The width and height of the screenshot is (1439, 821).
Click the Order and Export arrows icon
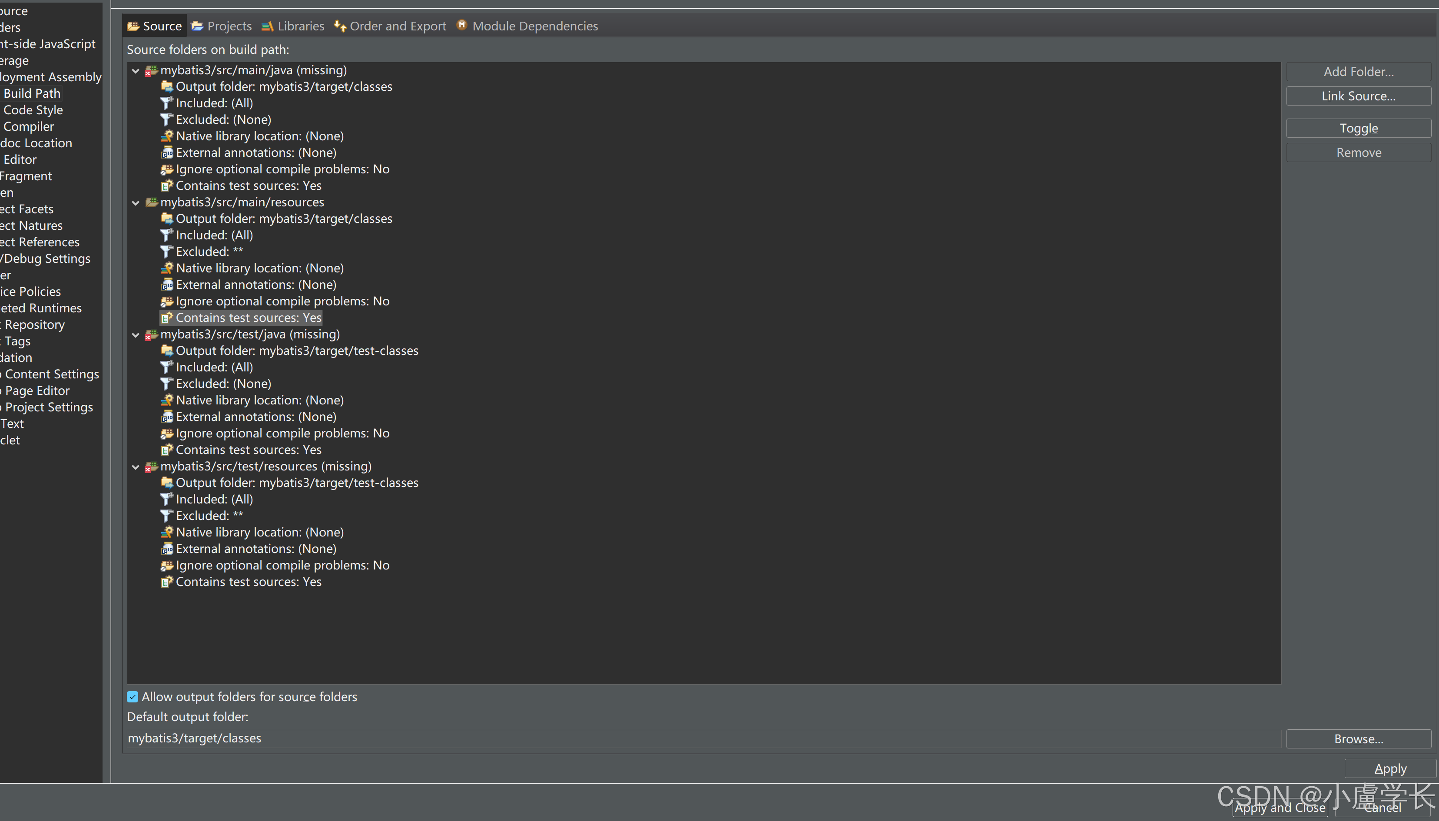pos(339,26)
